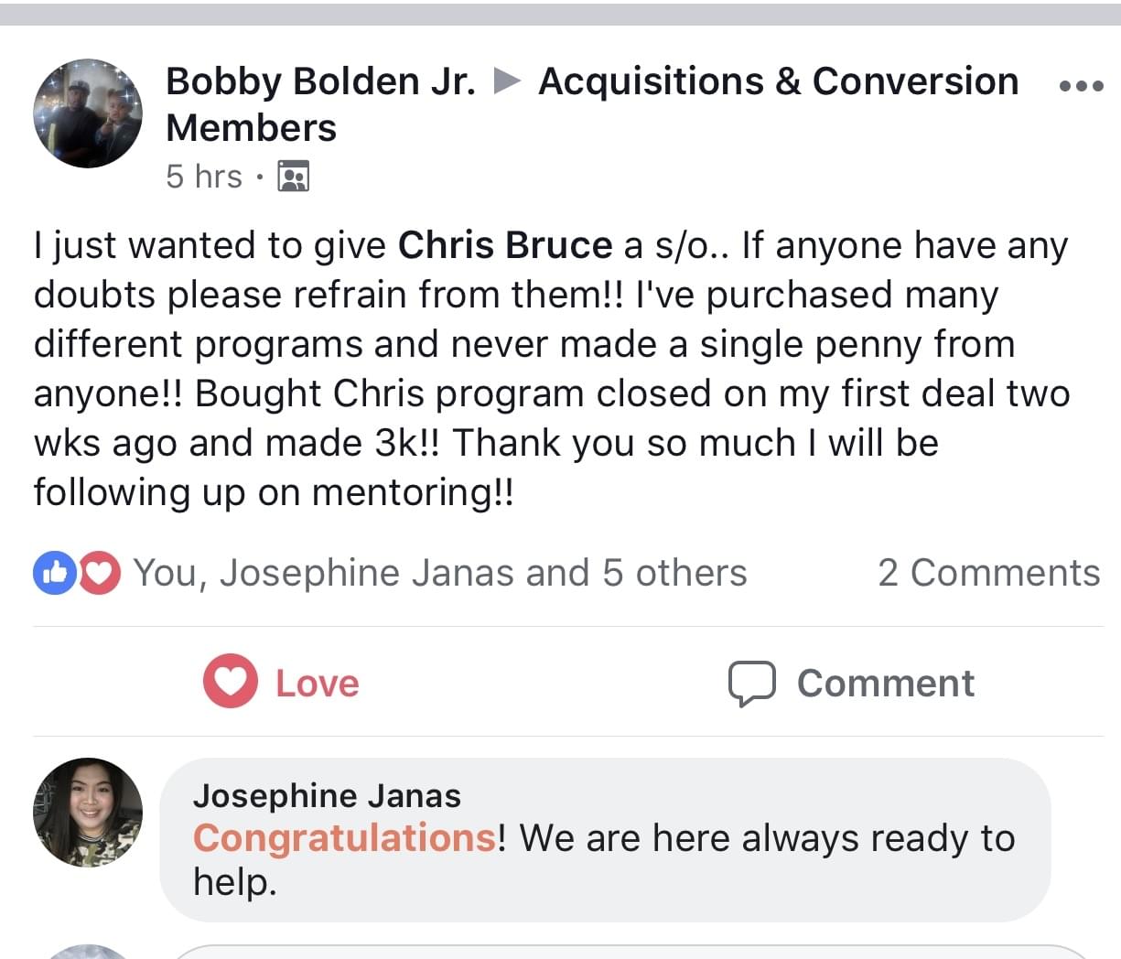1121x959 pixels.
Task: Open Bobby Bolden Jr.'s profile picture
Action: click(x=88, y=113)
